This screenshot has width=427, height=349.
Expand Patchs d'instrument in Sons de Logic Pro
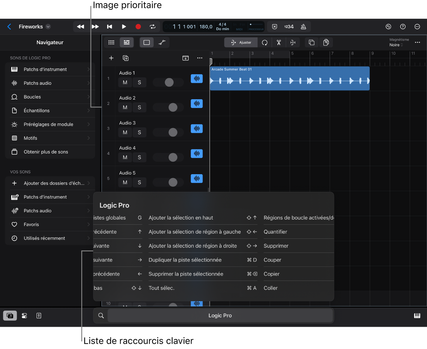pyautogui.click(x=50, y=69)
